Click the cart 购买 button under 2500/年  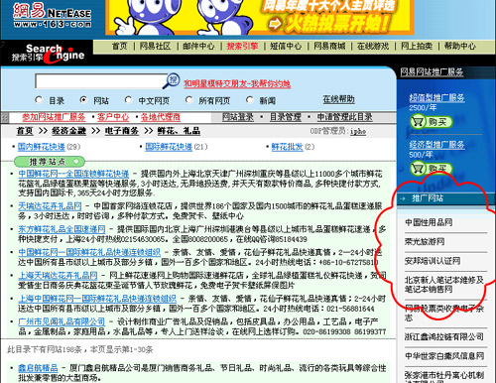point(431,122)
